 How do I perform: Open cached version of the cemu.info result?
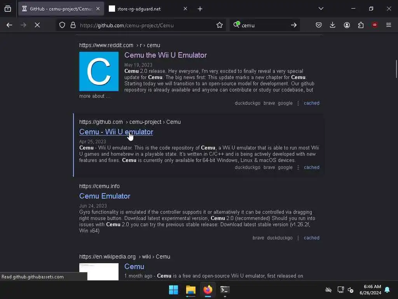[311, 238]
